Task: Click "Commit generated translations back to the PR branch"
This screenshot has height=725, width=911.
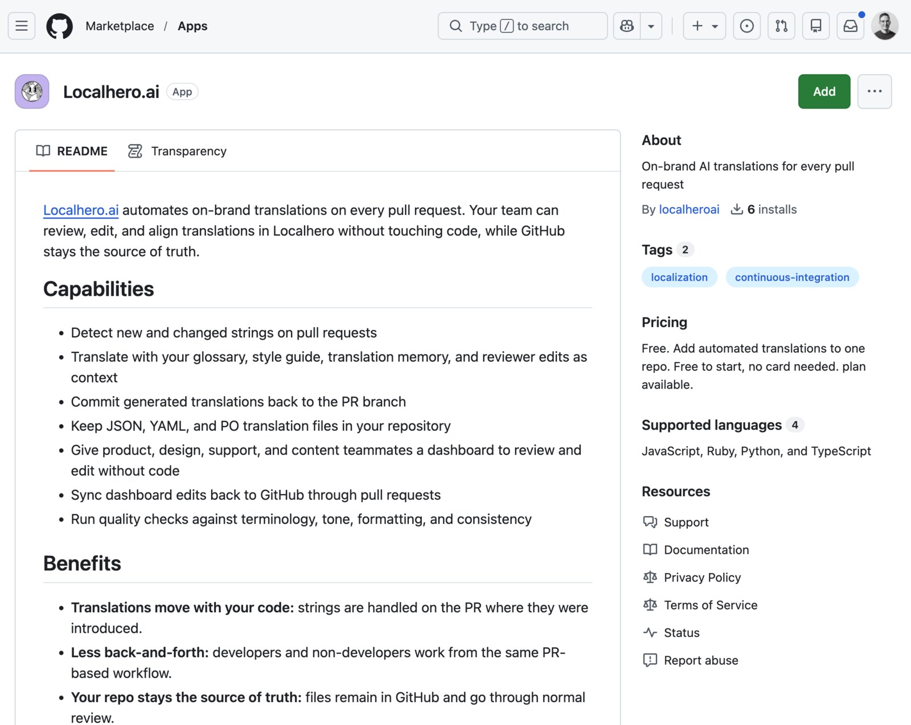Action: pos(238,402)
